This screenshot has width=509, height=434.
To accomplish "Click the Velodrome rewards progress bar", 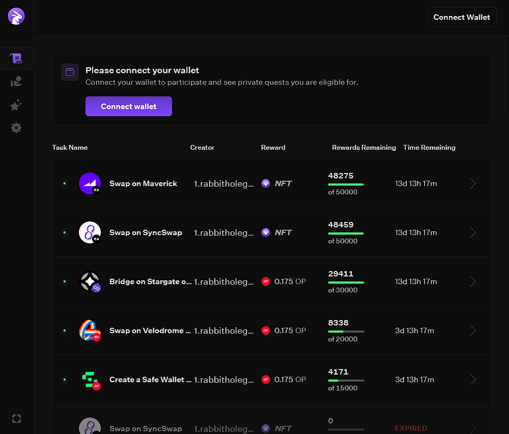I will pos(346,332).
